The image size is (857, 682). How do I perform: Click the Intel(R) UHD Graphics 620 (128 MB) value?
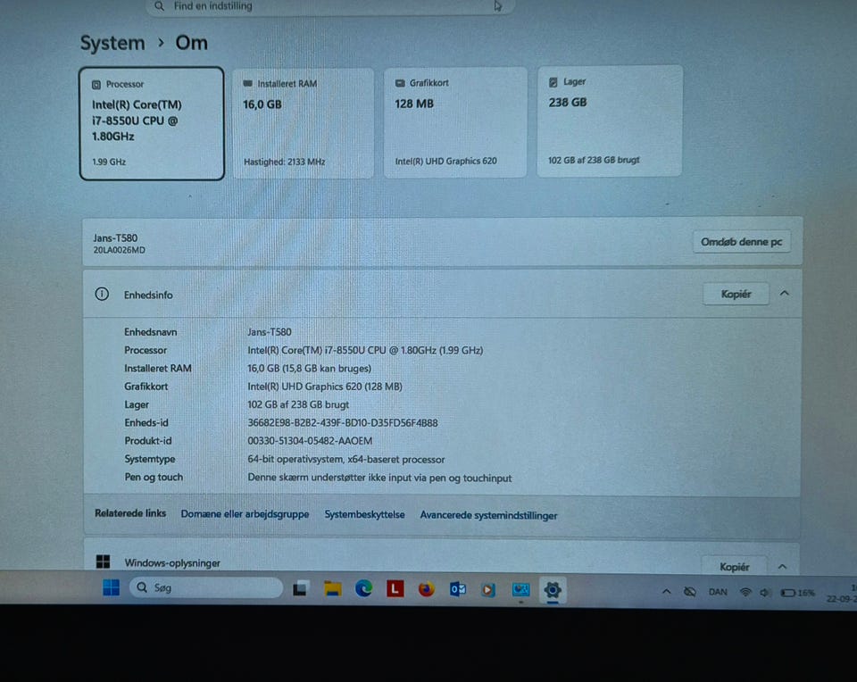coord(325,387)
